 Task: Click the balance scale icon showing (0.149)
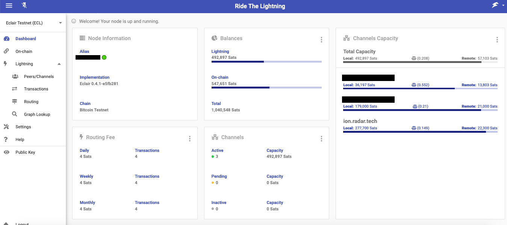[x=414, y=128]
